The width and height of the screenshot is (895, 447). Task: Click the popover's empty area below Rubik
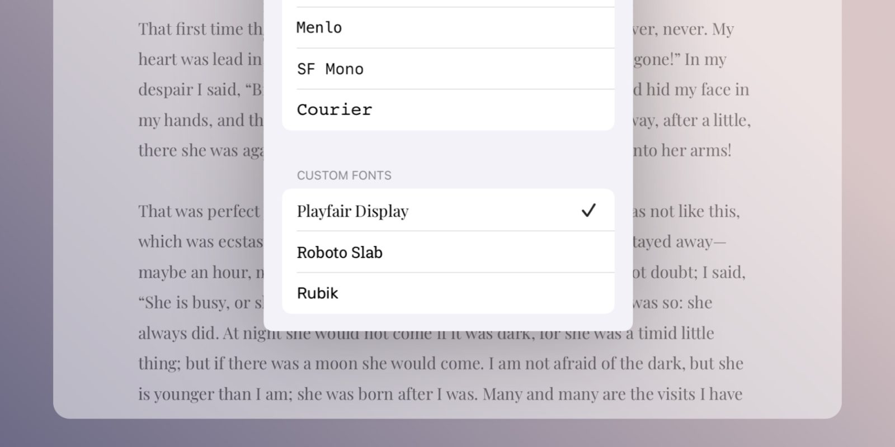pos(447,322)
